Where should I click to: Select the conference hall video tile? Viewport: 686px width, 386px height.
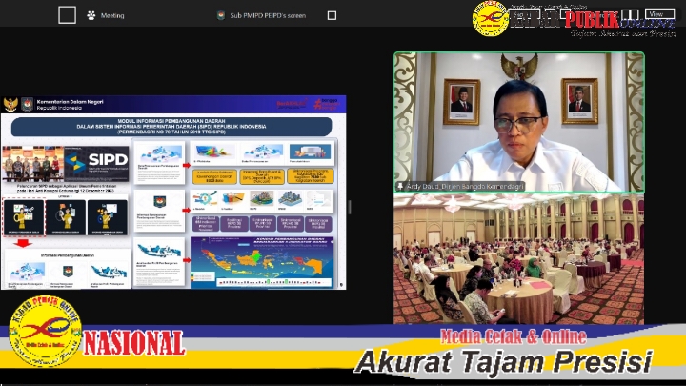point(518,259)
